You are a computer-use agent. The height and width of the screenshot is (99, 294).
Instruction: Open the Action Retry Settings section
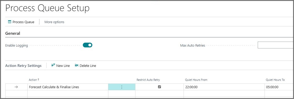[x=23, y=66]
